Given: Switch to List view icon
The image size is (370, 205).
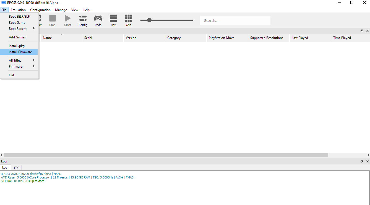Looking at the screenshot, I should pyautogui.click(x=113, y=20).
